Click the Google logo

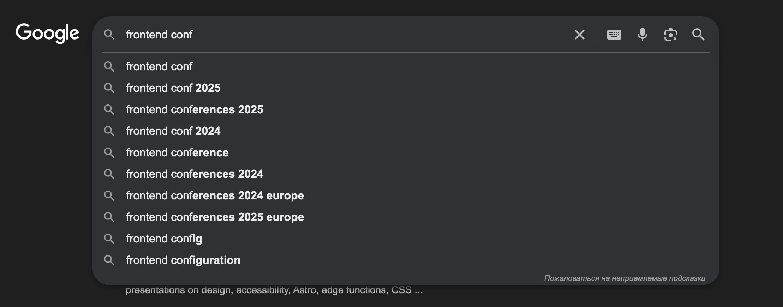47,34
